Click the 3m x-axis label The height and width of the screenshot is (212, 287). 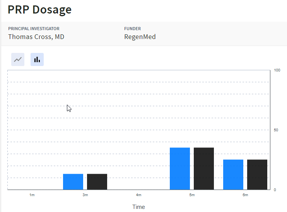(x=85, y=195)
